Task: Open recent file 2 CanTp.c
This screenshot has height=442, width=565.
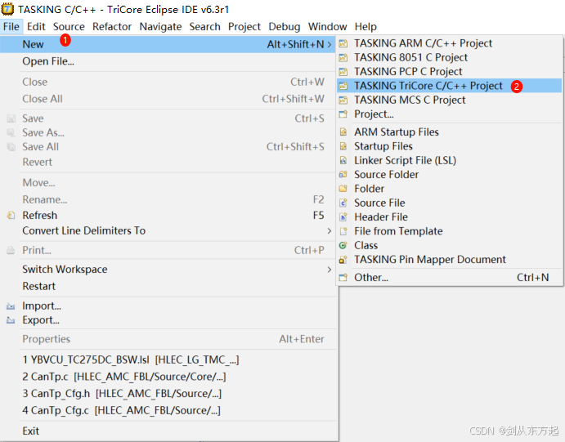Action: coord(168,377)
